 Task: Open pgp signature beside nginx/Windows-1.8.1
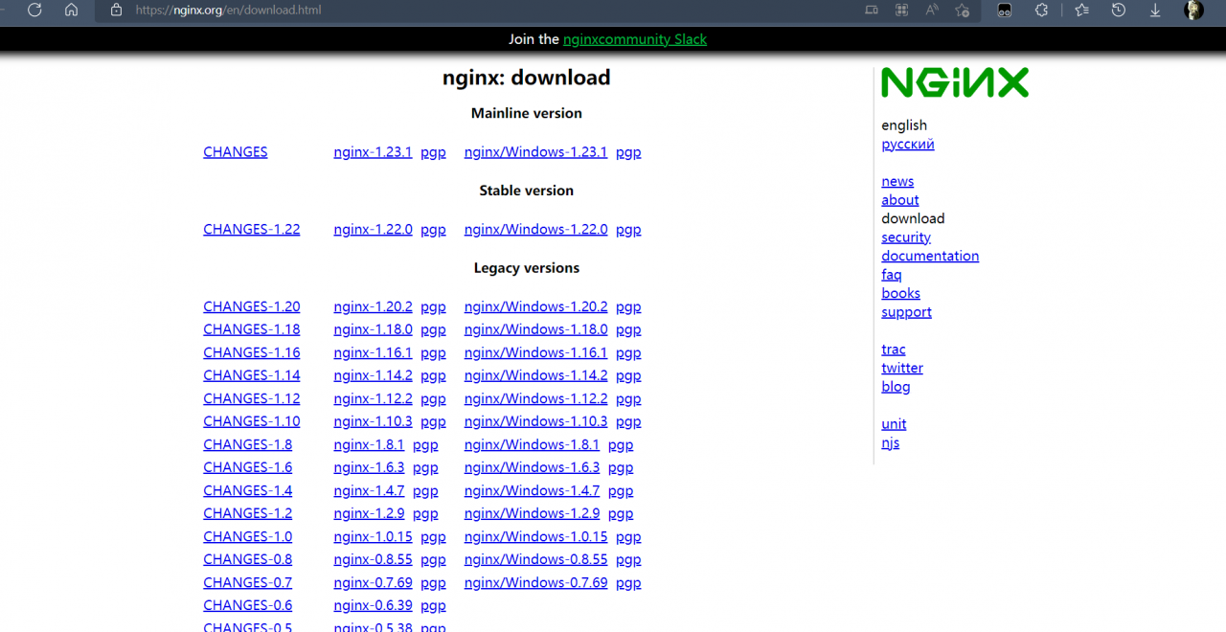click(x=621, y=445)
